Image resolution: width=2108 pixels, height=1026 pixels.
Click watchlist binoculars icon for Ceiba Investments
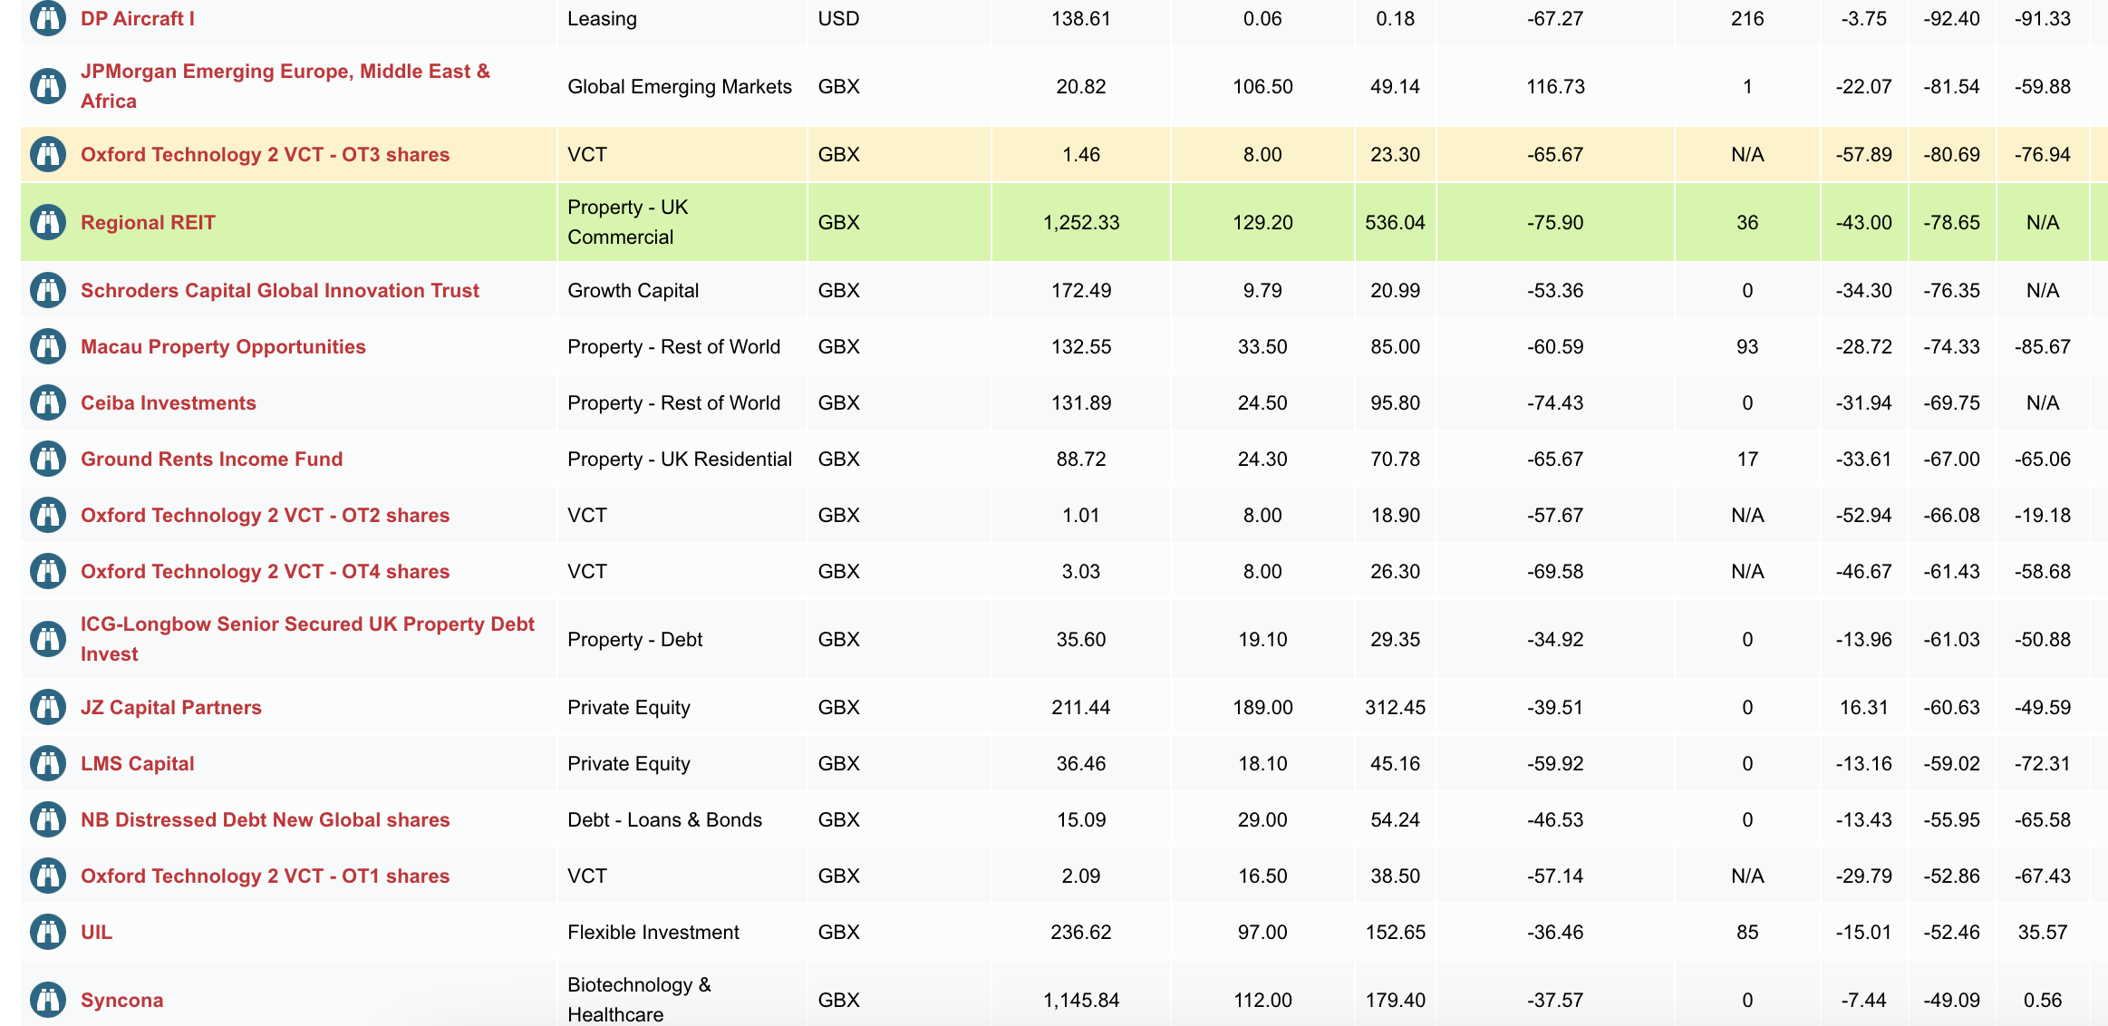click(48, 402)
